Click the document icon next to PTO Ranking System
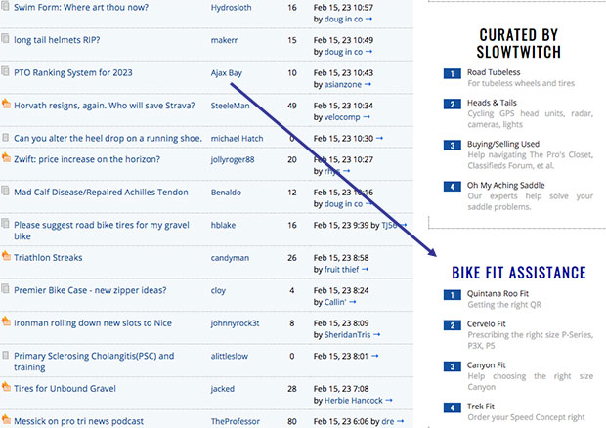 [x=7, y=72]
